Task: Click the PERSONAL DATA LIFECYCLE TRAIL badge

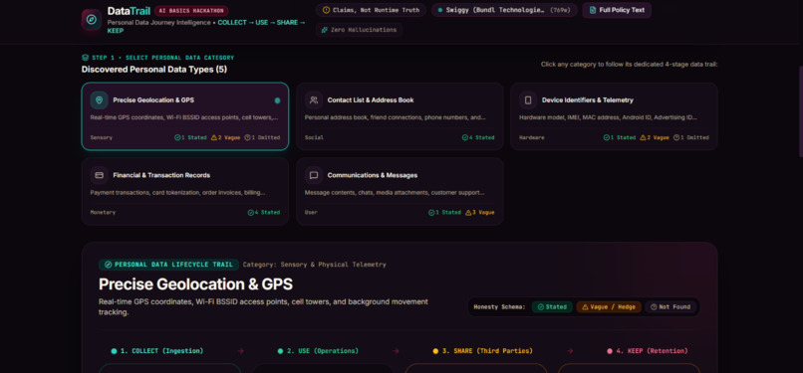Action: [x=169, y=265]
